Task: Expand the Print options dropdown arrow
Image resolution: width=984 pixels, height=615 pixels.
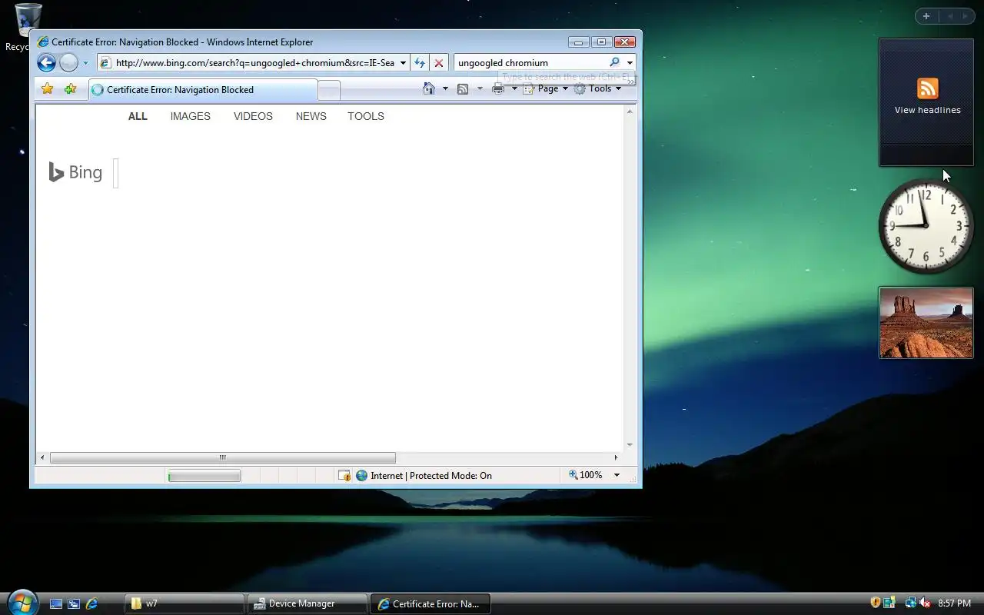Action: (514, 88)
